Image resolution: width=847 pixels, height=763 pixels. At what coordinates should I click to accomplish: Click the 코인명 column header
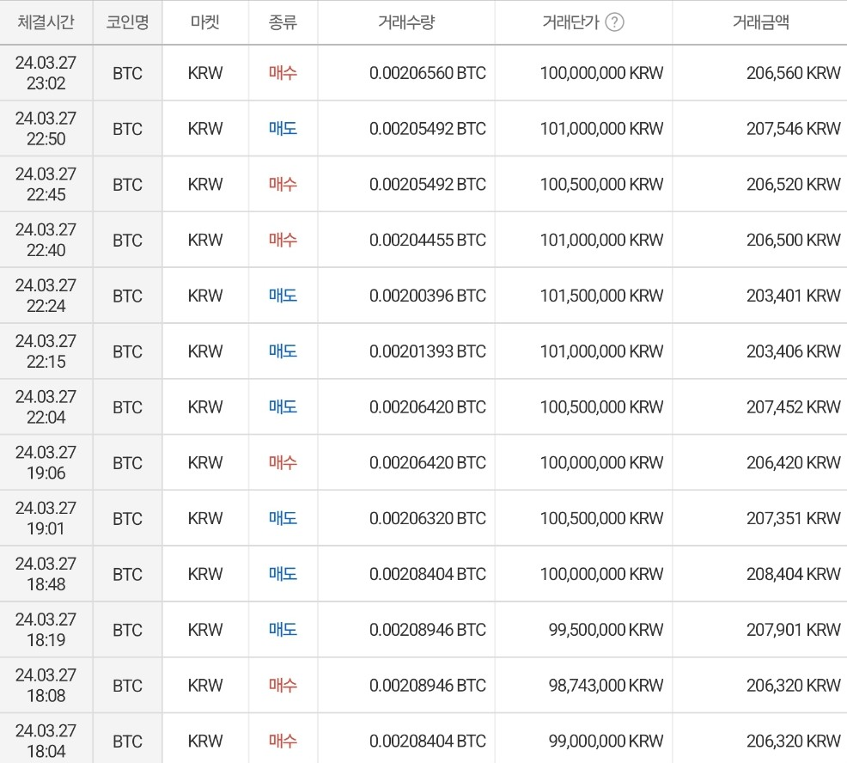[127, 22]
